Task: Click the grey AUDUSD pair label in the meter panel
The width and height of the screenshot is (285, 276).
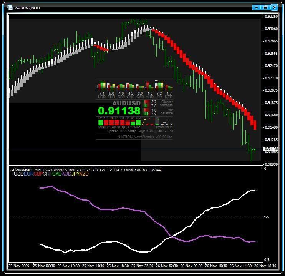Action: click(126, 103)
